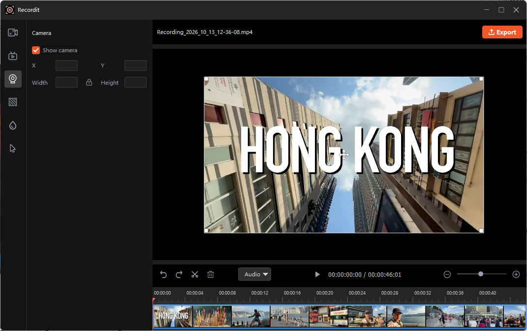Viewport: 527px width, 331px height.
Task: Click the scissors cut icon
Action: tap(195, 274)
